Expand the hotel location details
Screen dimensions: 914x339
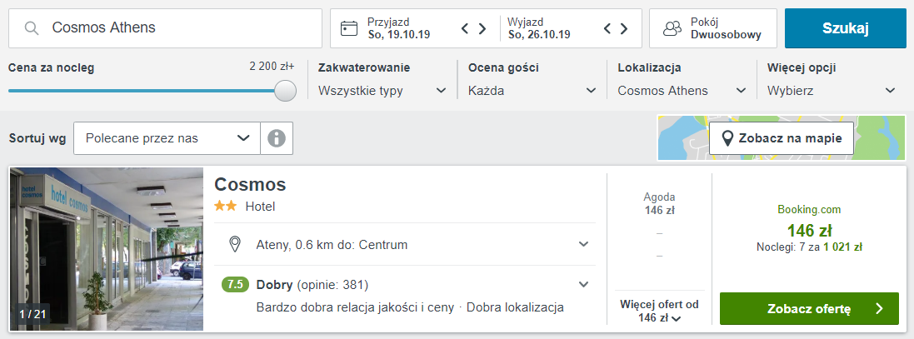click(583, 244)
